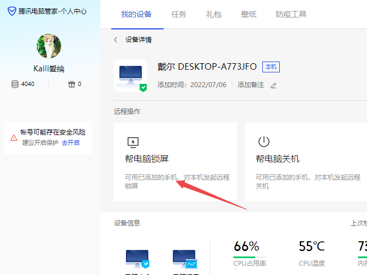Open the computer security shield icon
The height and width of the screenshot is (275, 367).
[137, 259]
